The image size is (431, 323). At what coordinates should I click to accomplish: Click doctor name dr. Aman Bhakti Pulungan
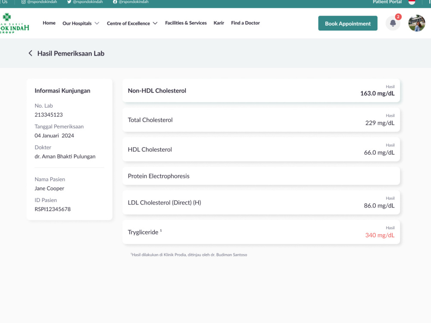(65, 157)
